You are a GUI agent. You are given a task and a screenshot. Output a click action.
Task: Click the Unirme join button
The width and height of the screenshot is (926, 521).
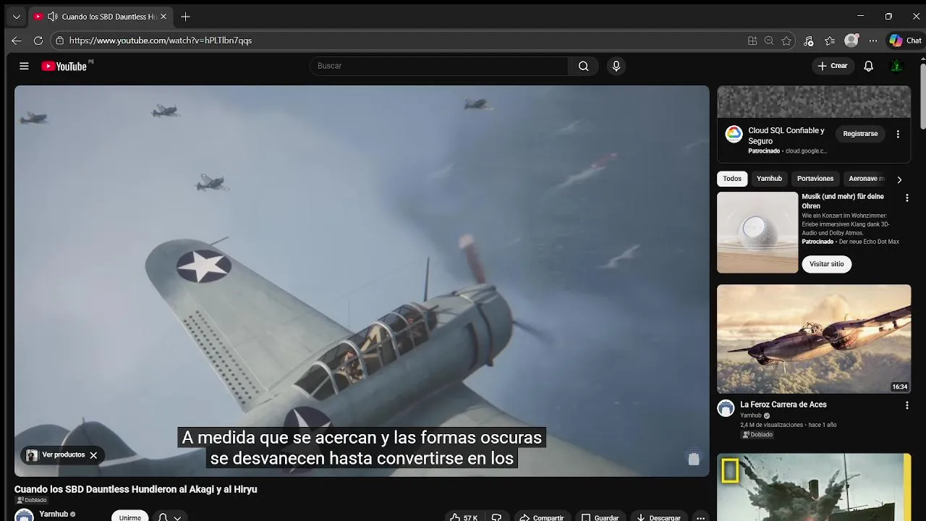(130, 517)
